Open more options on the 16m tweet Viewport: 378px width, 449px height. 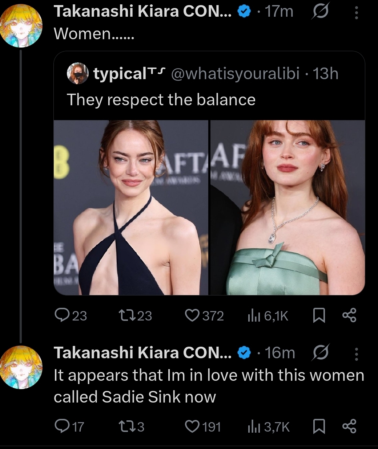point(356,354)
